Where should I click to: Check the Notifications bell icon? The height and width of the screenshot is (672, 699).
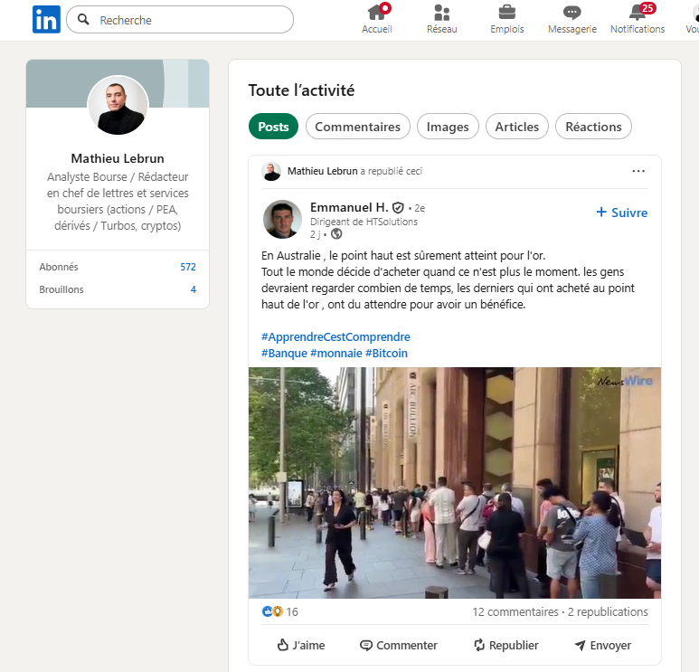[637, 12]
